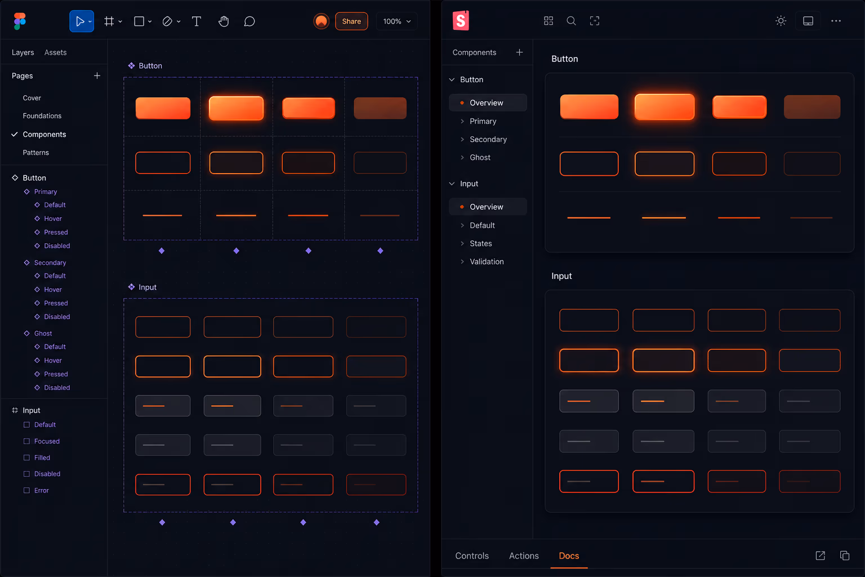Select the Components page
865x577 pixels.
click(44, 134)
